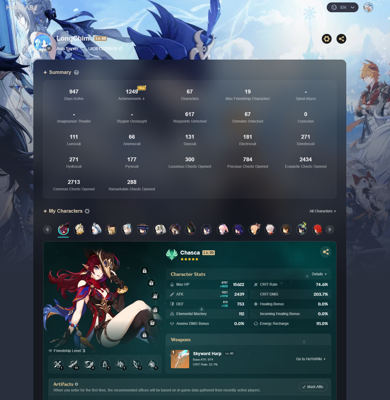Click the 'Elemental Mastery' stat row
The height and width of the screenshot is (400, 390).
pos(207,314)
